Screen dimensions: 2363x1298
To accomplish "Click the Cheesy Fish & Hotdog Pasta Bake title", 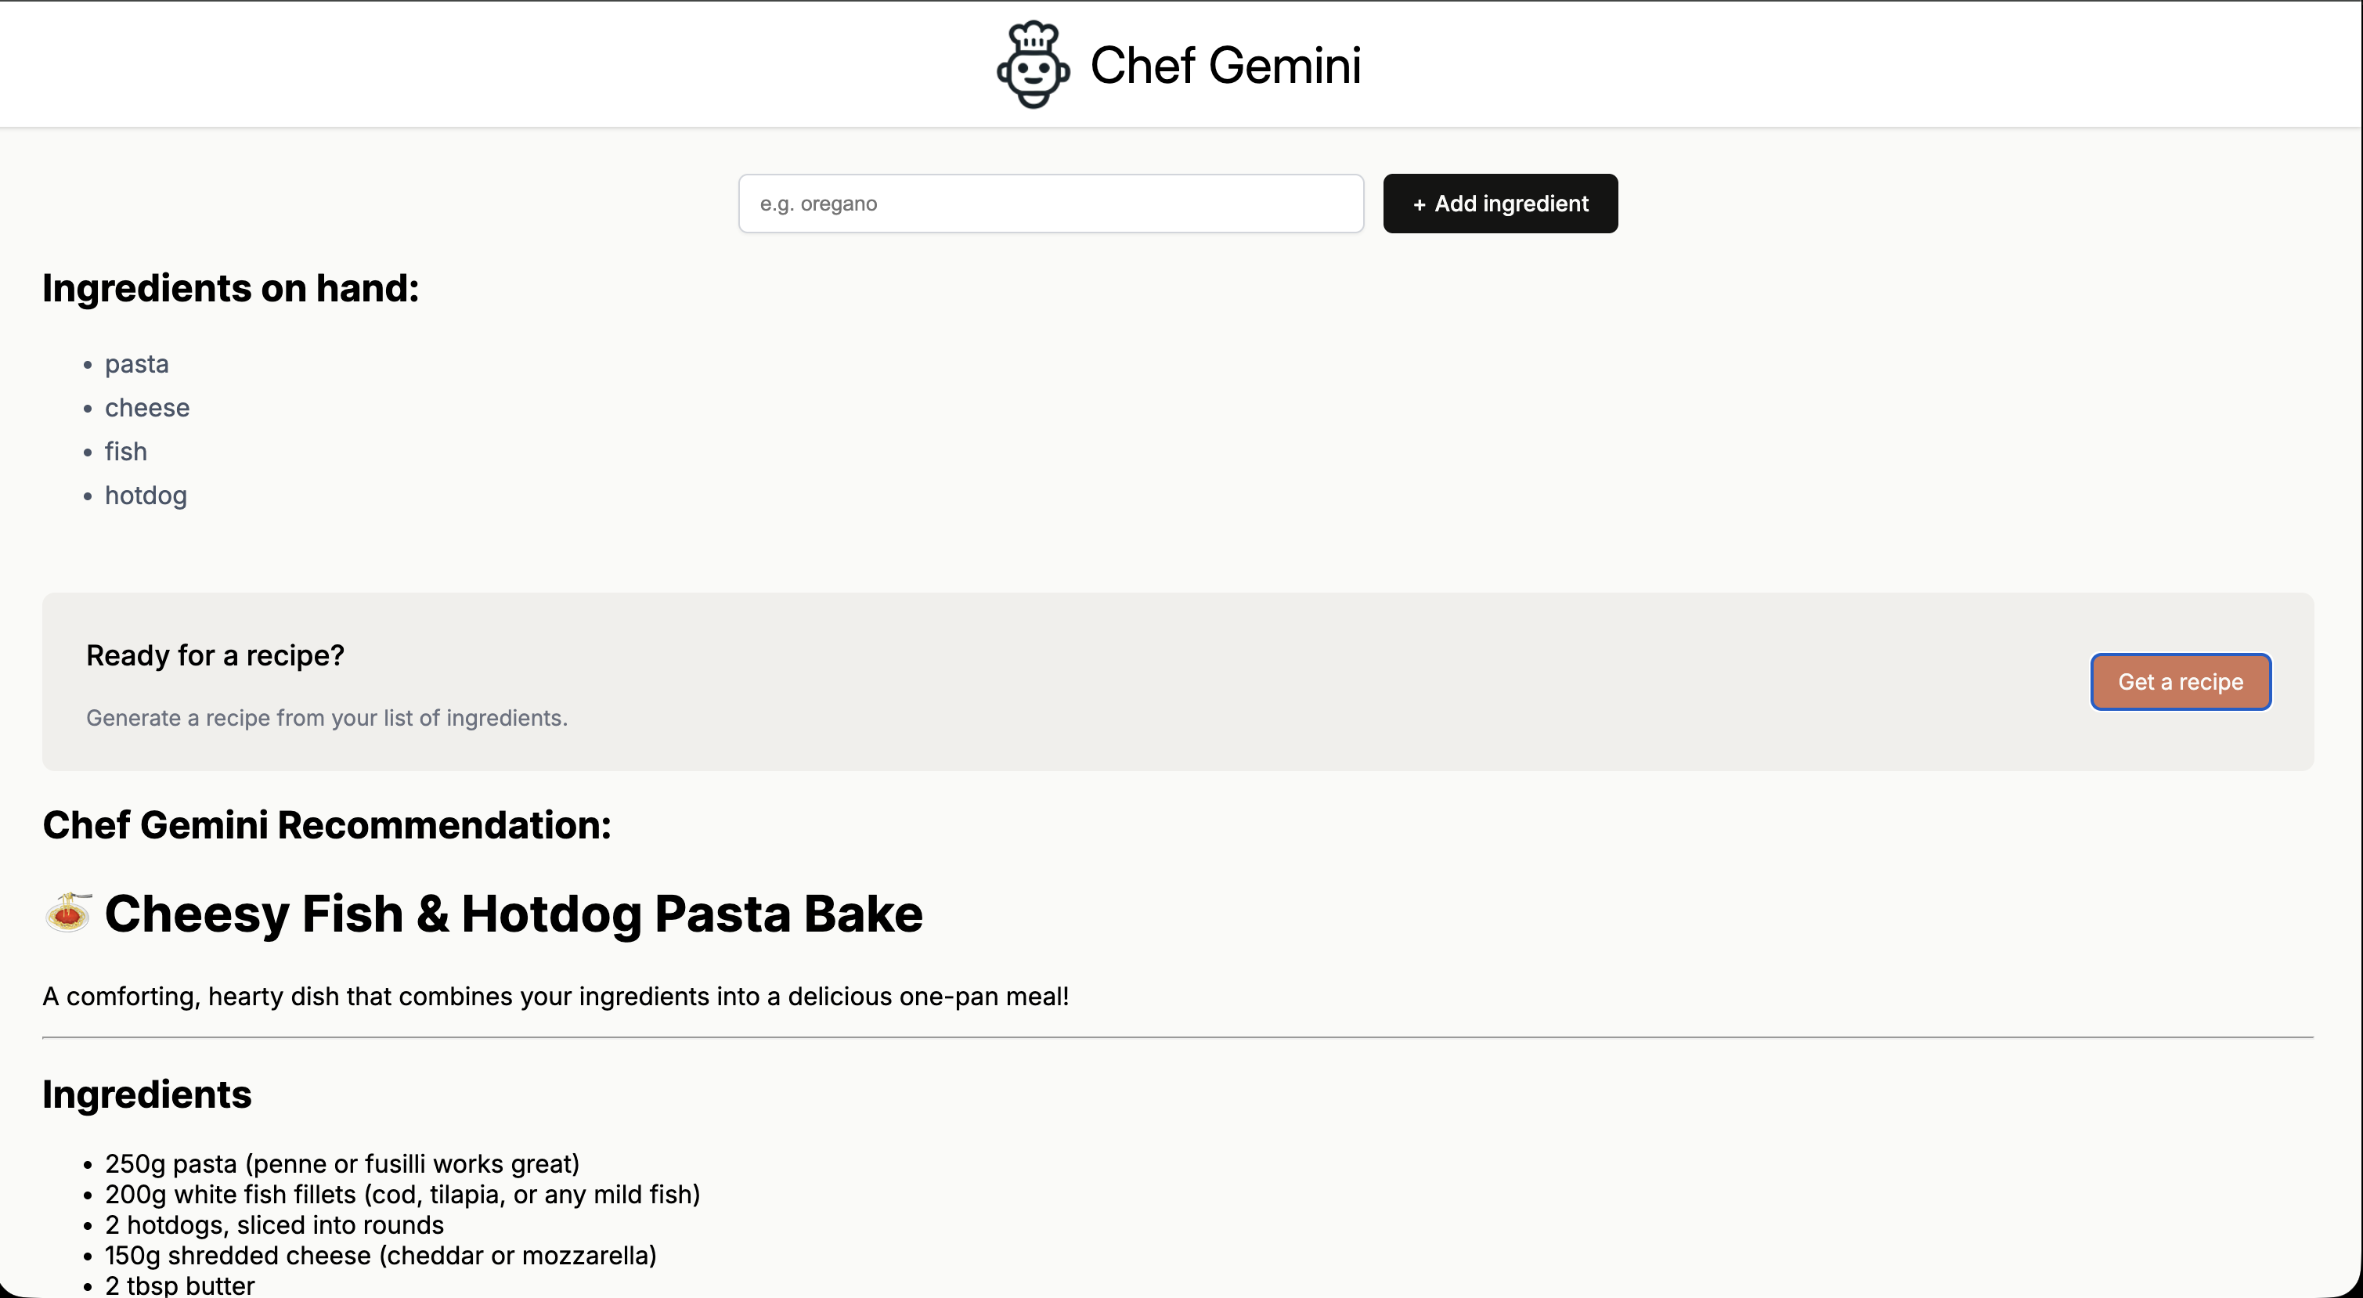I will 514,914.
